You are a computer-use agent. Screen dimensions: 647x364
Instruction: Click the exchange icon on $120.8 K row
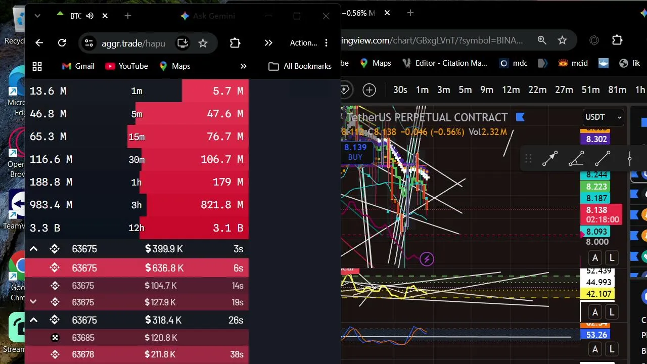coord(55,338)
